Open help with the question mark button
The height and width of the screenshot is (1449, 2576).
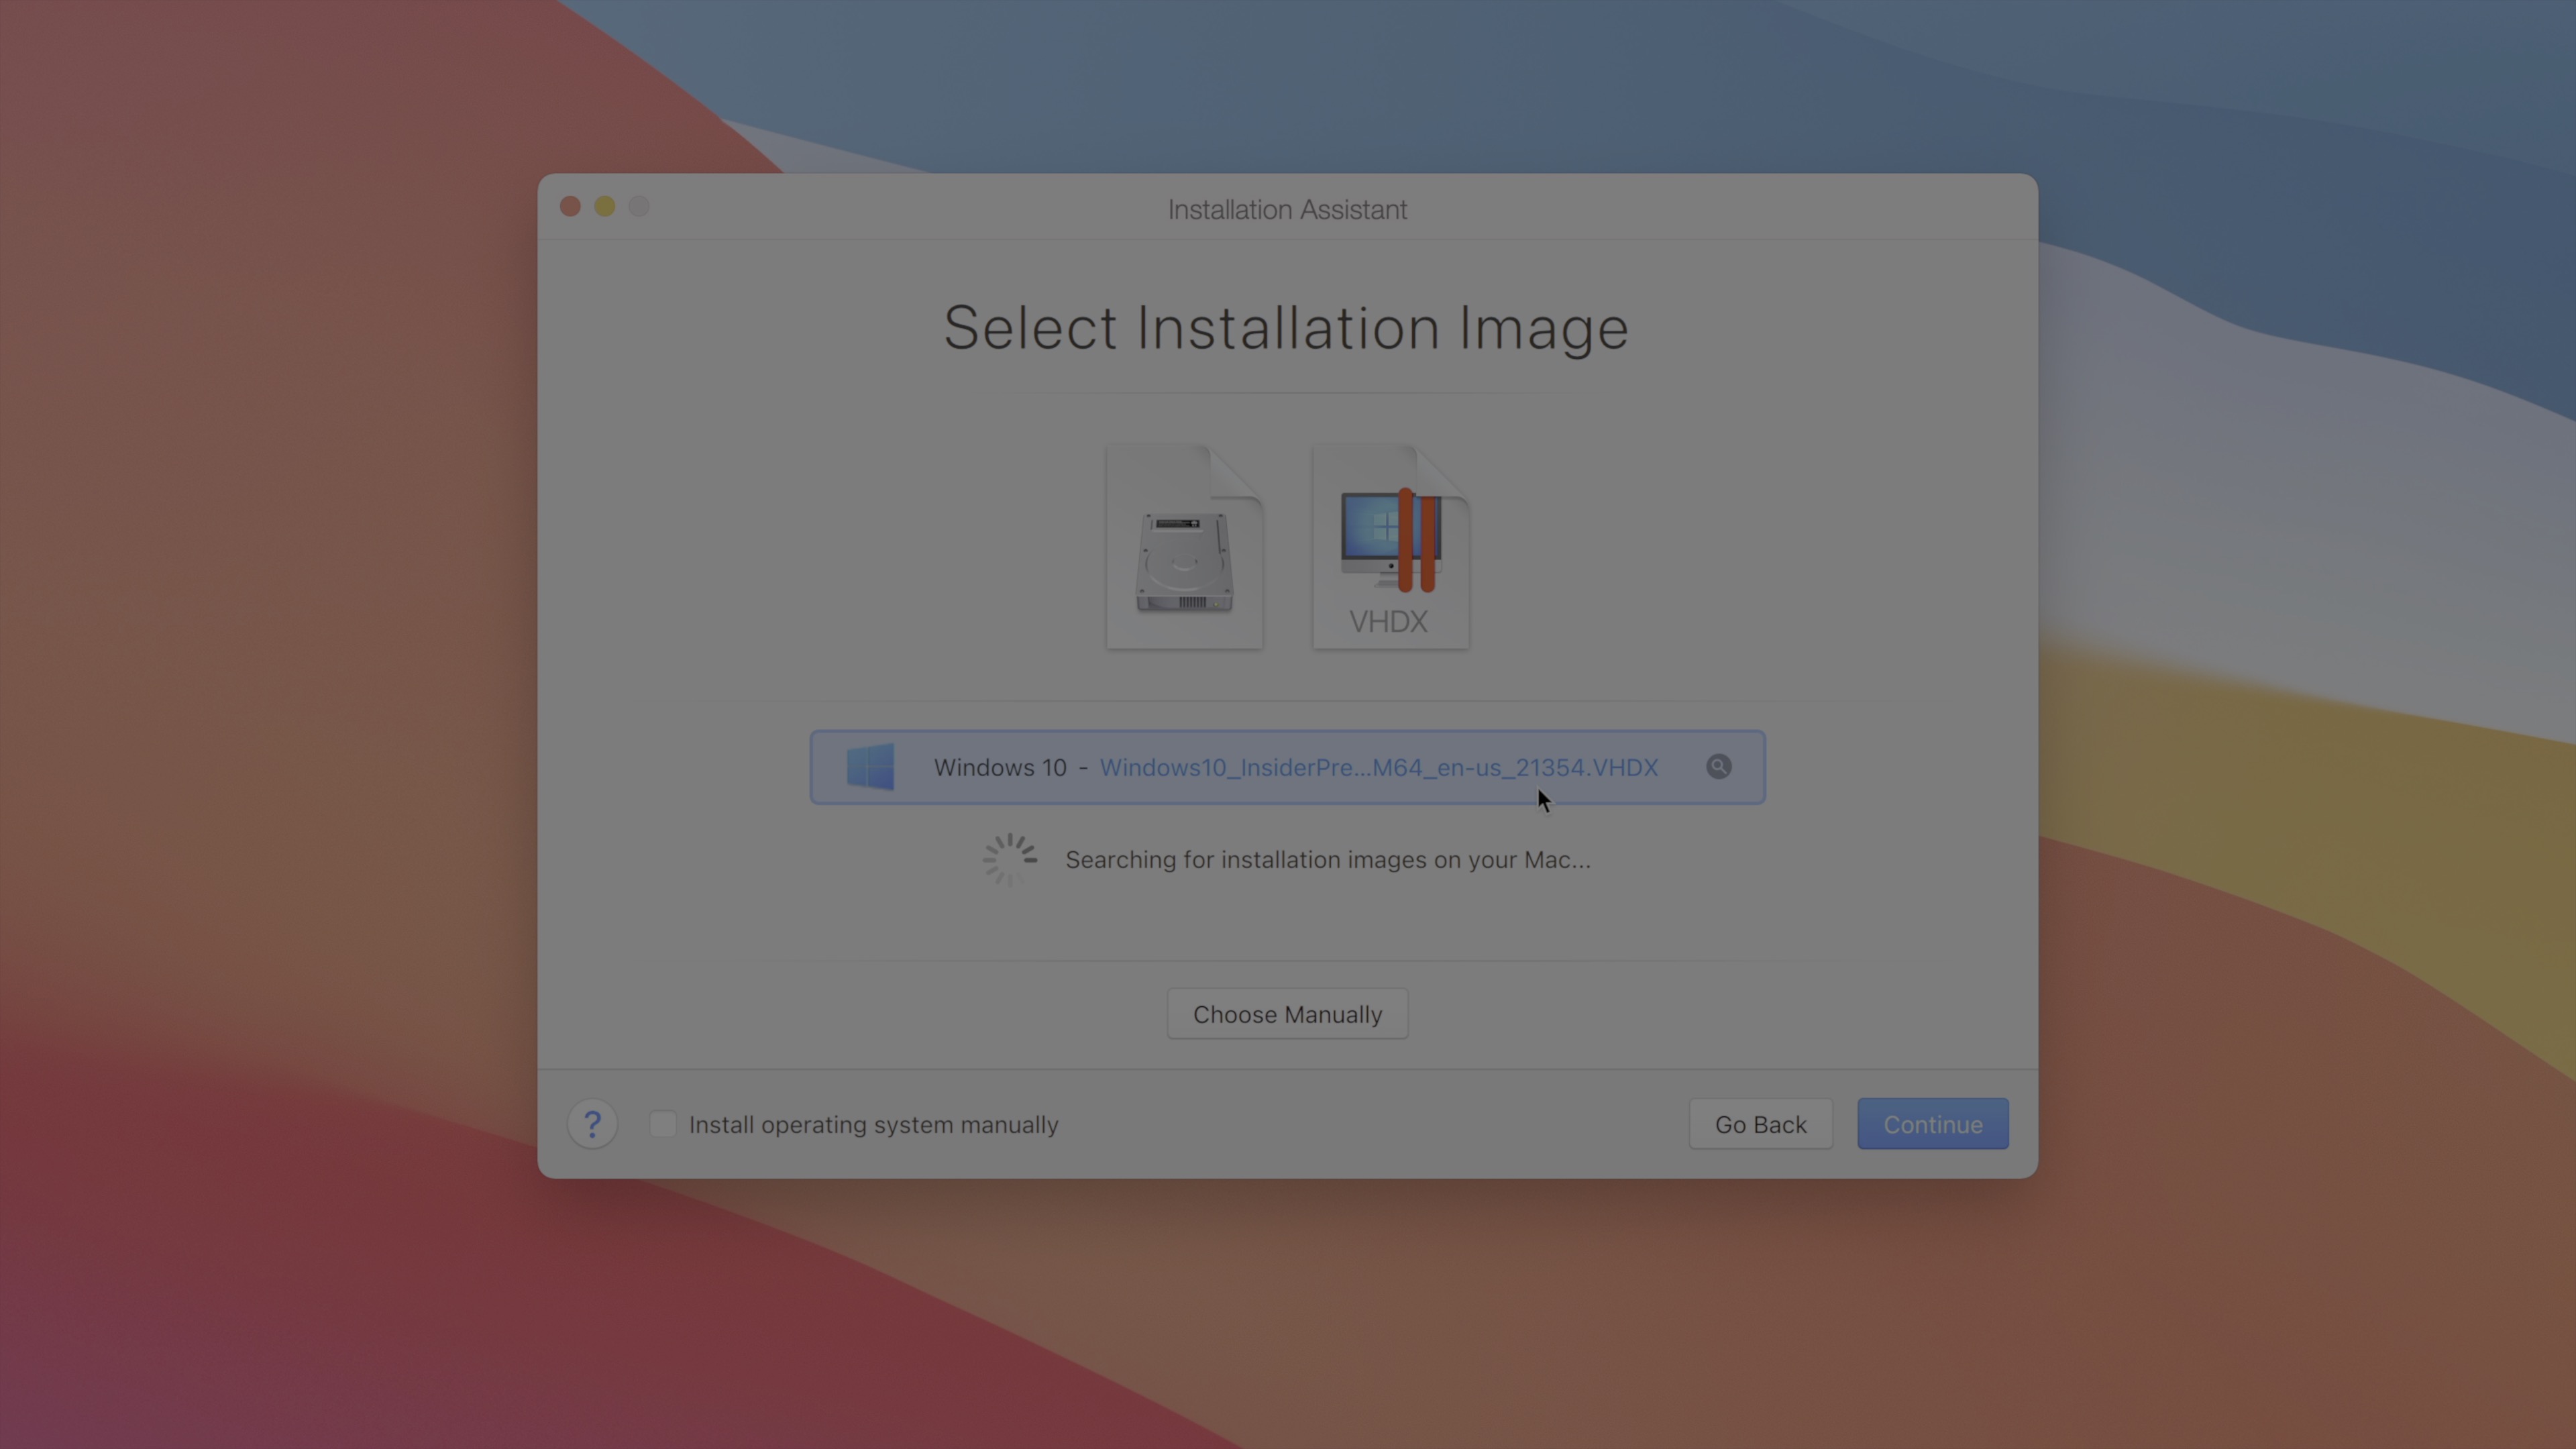[x=592, y=1124]
